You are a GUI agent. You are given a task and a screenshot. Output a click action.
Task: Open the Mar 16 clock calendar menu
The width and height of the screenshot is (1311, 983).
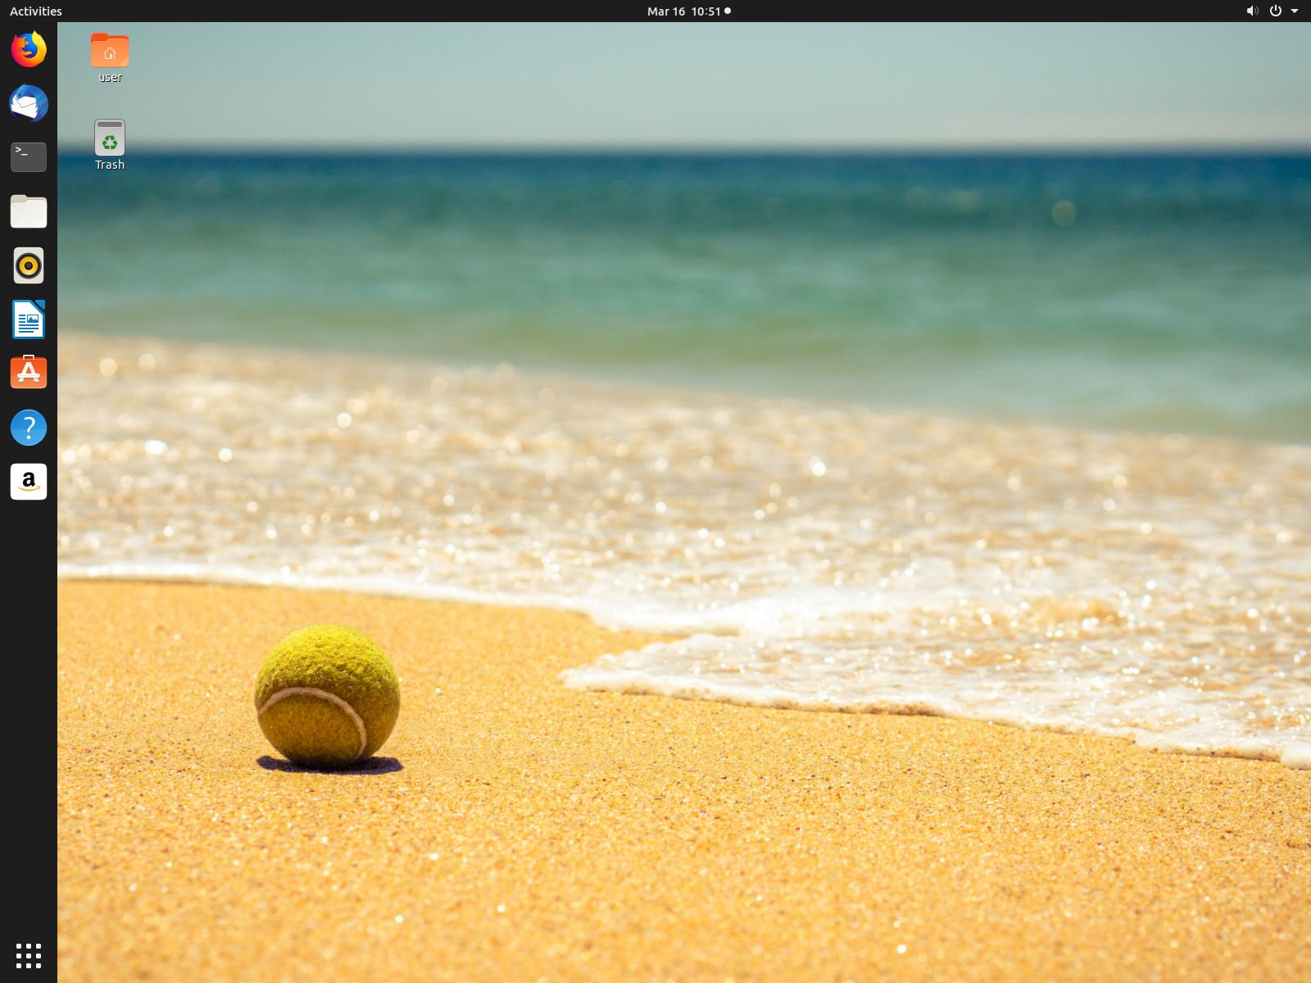point(683,11)
